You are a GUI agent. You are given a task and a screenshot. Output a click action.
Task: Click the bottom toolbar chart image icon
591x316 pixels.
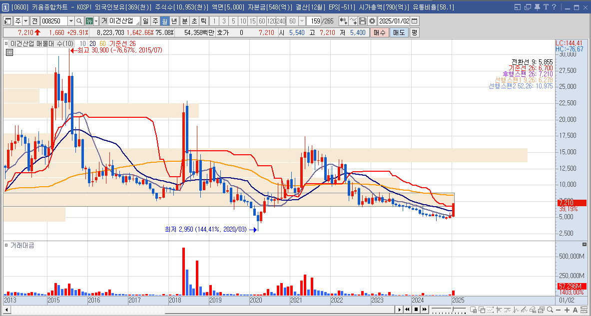pos(541,310)
